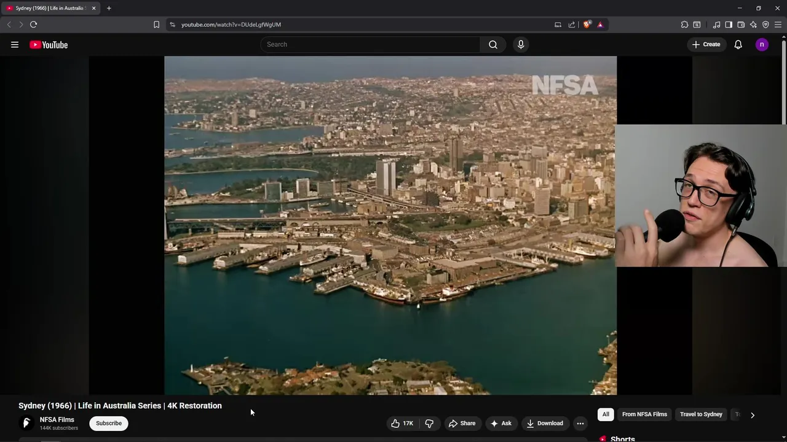This screenshot has width=787, height=442.
Task: Close the Sydney (1966) tab
Action: click(x=93, y=8)
